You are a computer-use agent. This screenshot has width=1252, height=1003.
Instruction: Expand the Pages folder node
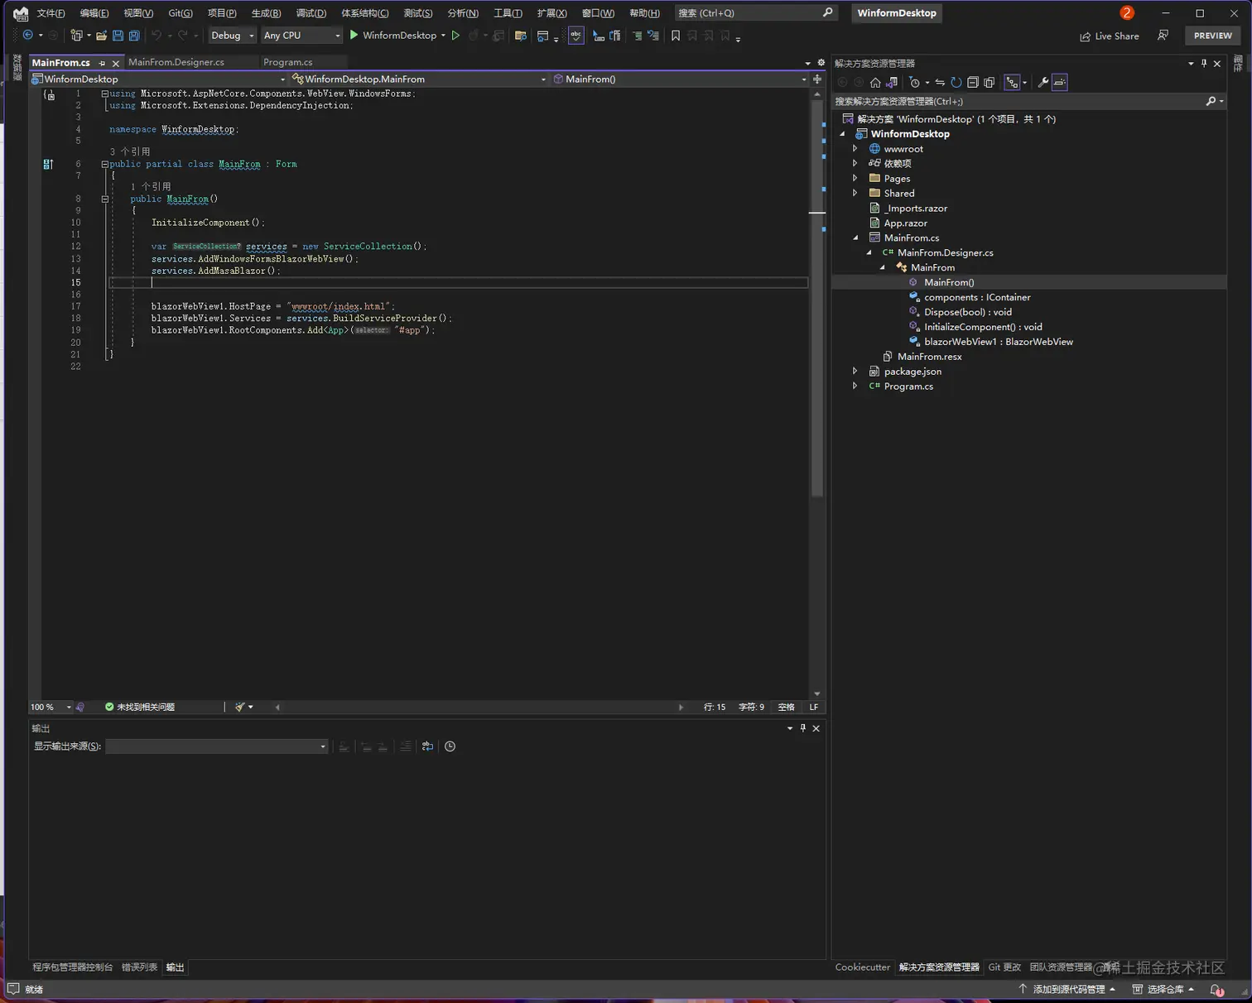tap(855, 179)
